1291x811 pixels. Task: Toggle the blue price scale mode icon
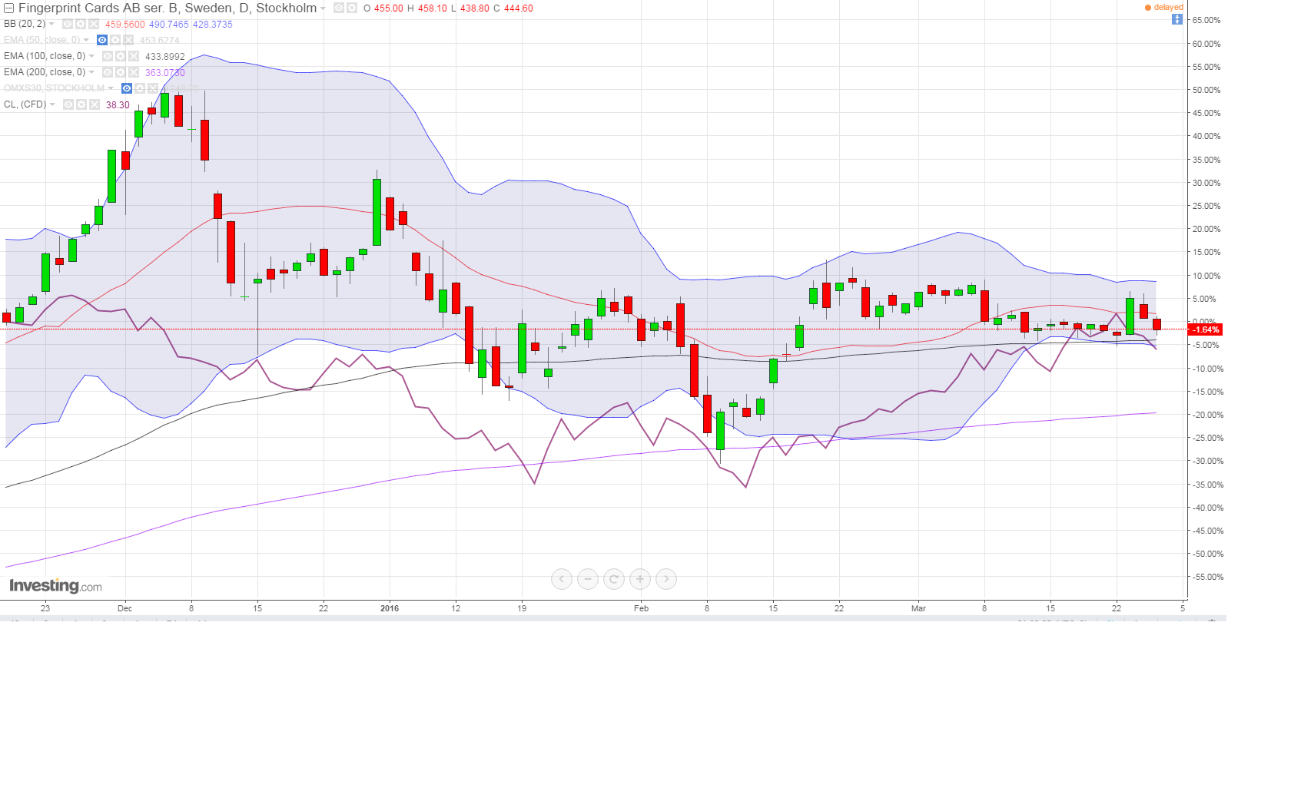pos(1177,19)
